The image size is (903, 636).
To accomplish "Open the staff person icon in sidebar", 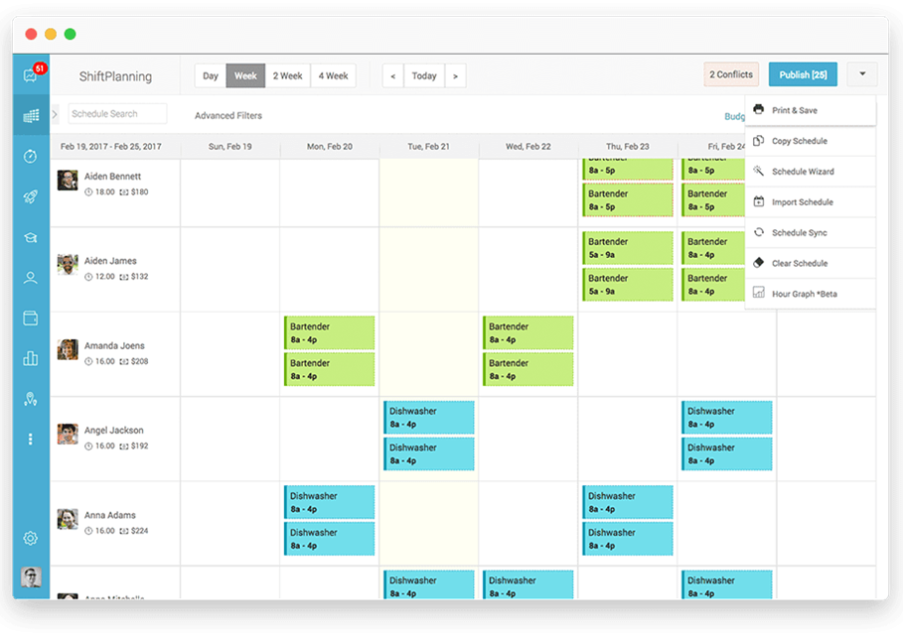I will pyautogui.click(x=31, y=278).
